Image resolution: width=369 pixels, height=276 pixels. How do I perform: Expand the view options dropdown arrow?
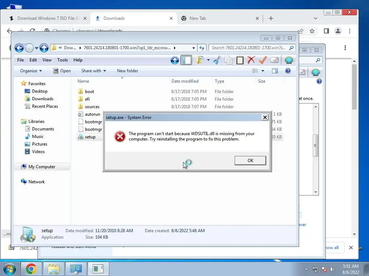263,71
